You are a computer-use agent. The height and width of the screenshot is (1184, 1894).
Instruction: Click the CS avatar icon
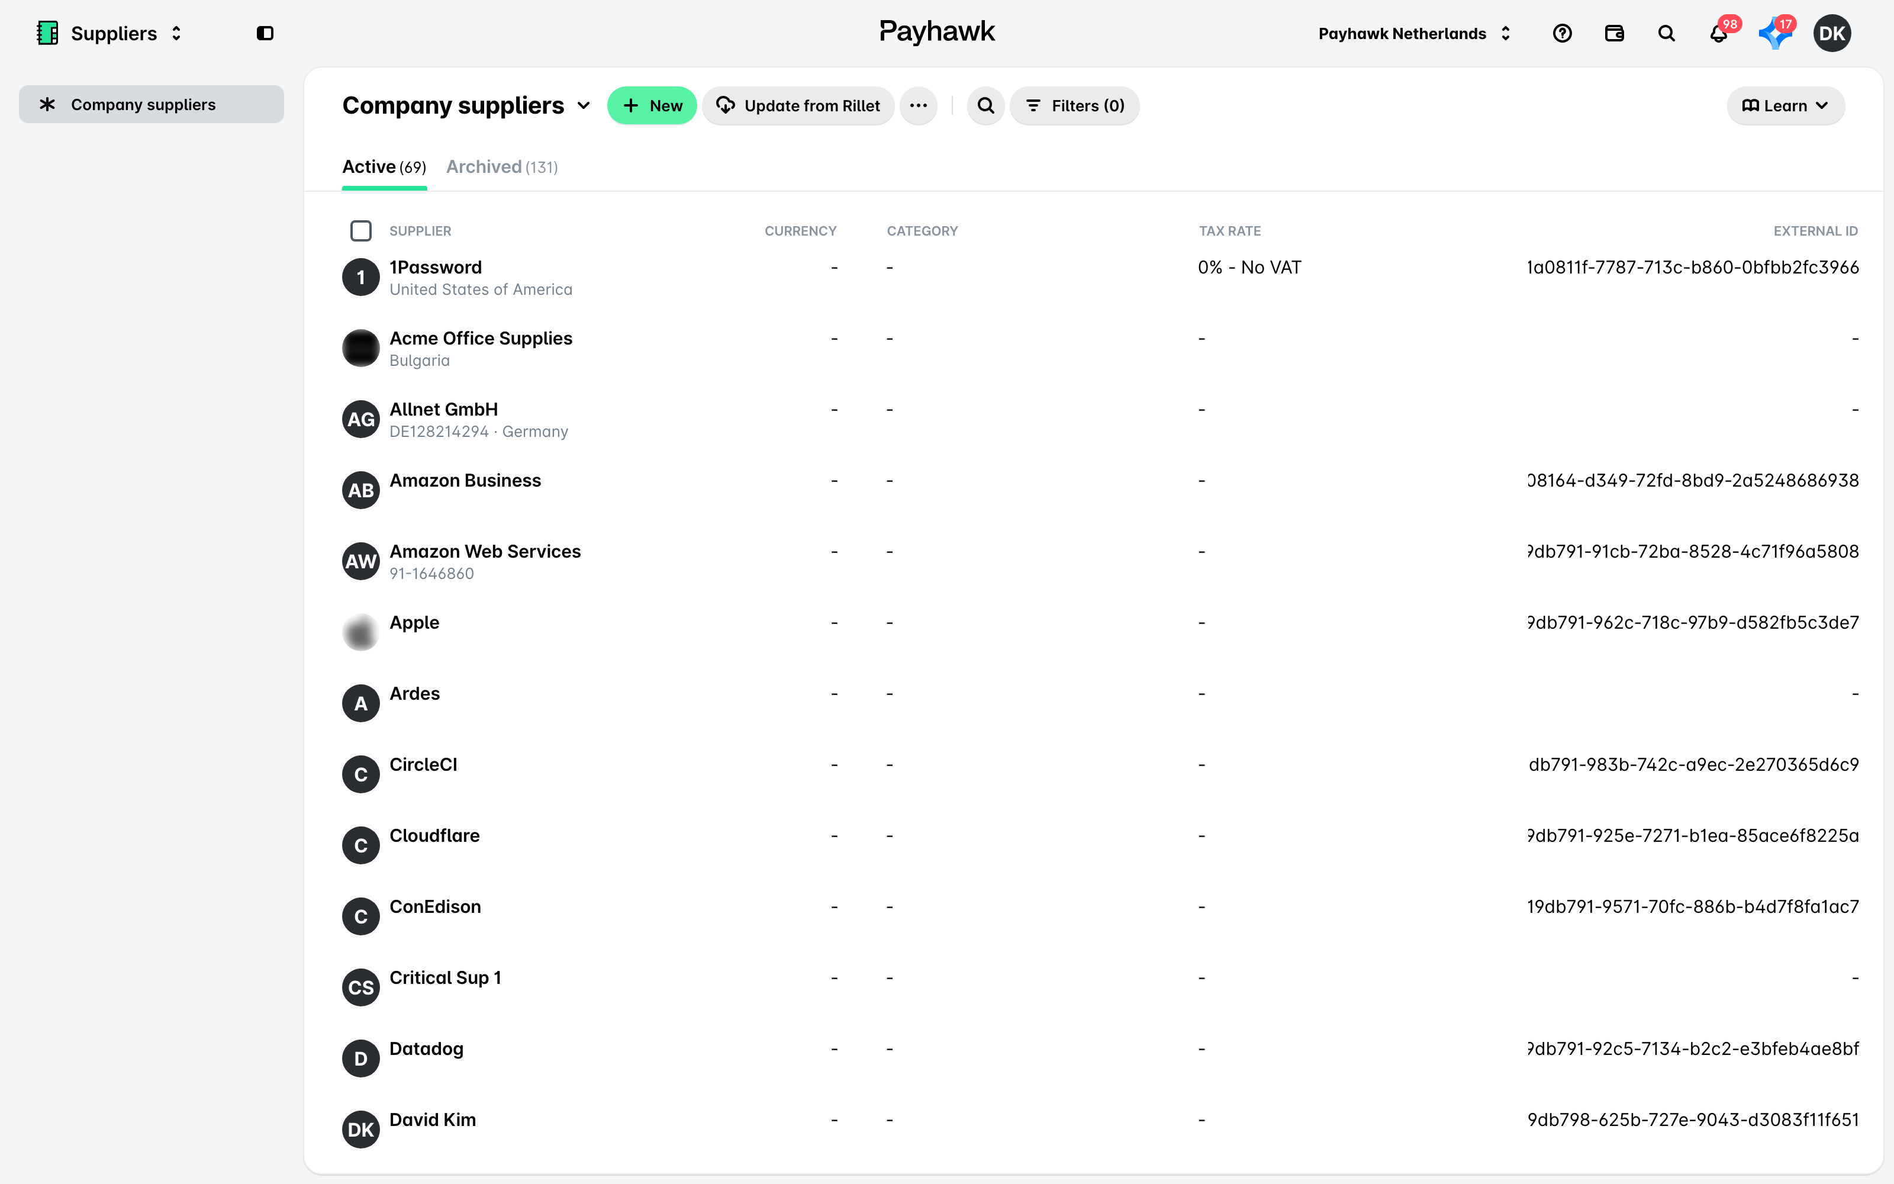(361, 987)
